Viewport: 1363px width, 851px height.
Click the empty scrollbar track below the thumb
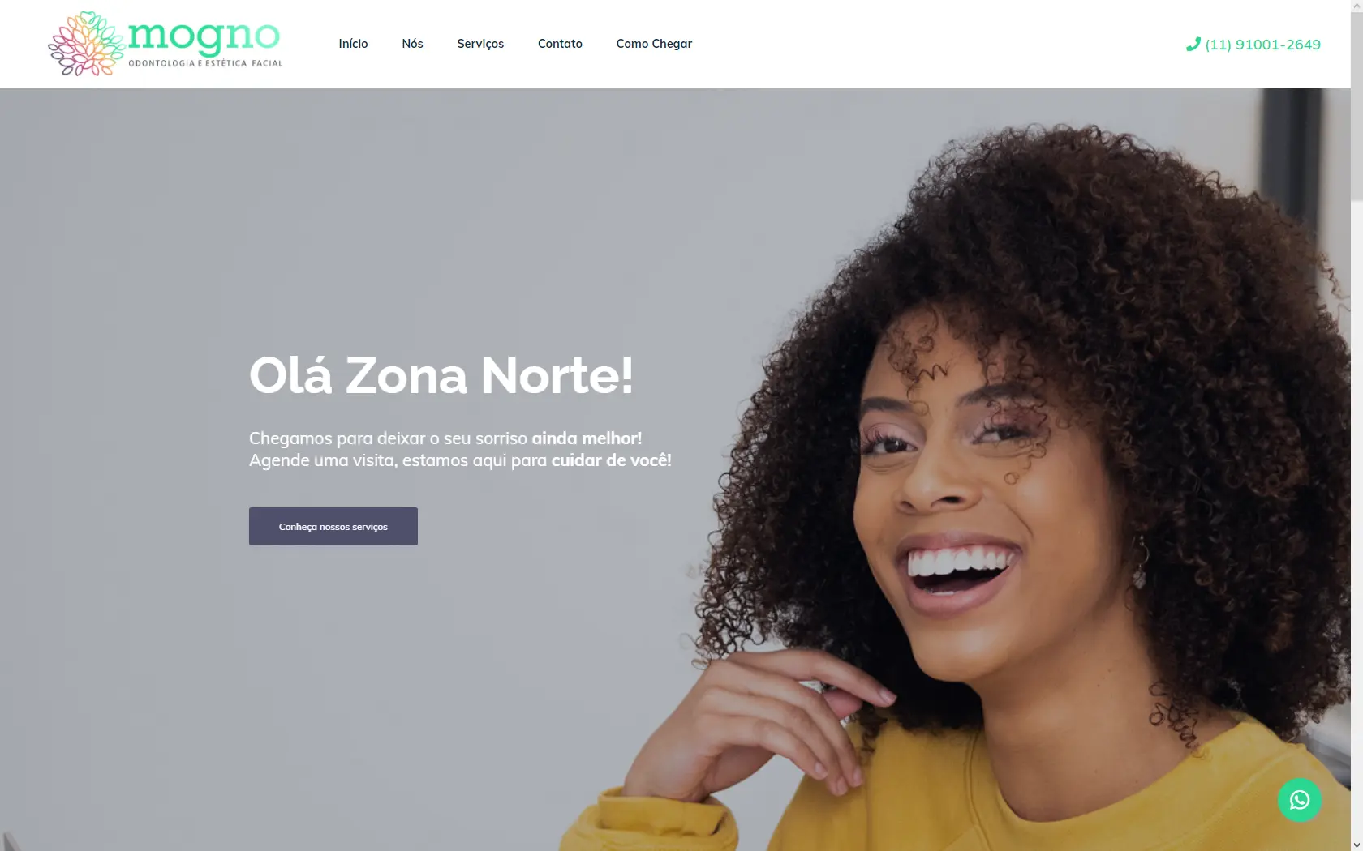tap(1357, 519)
